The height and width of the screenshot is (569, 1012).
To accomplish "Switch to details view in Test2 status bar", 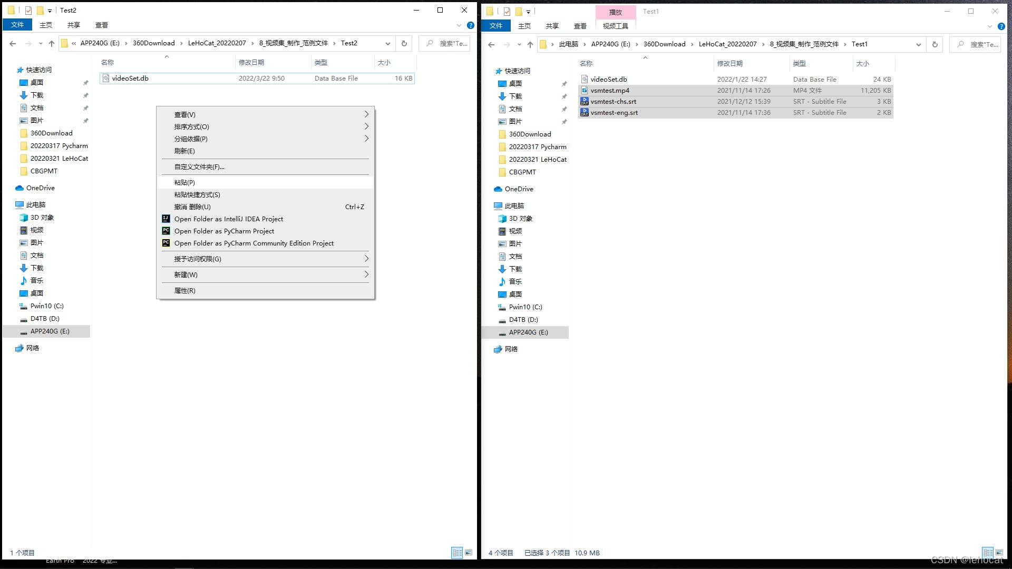I will (457, 553).
